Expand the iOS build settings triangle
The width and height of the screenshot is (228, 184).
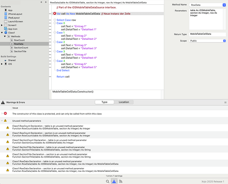pyautogui.click(x=2, y=64)
